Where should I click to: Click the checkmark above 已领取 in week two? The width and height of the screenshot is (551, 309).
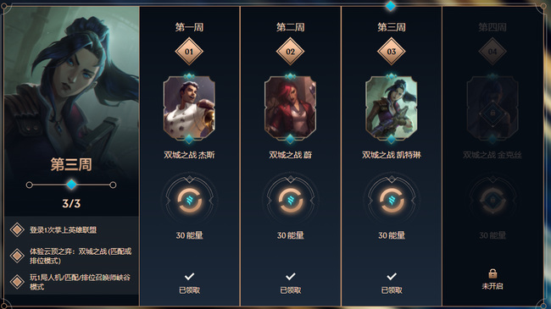click(290, 276)
